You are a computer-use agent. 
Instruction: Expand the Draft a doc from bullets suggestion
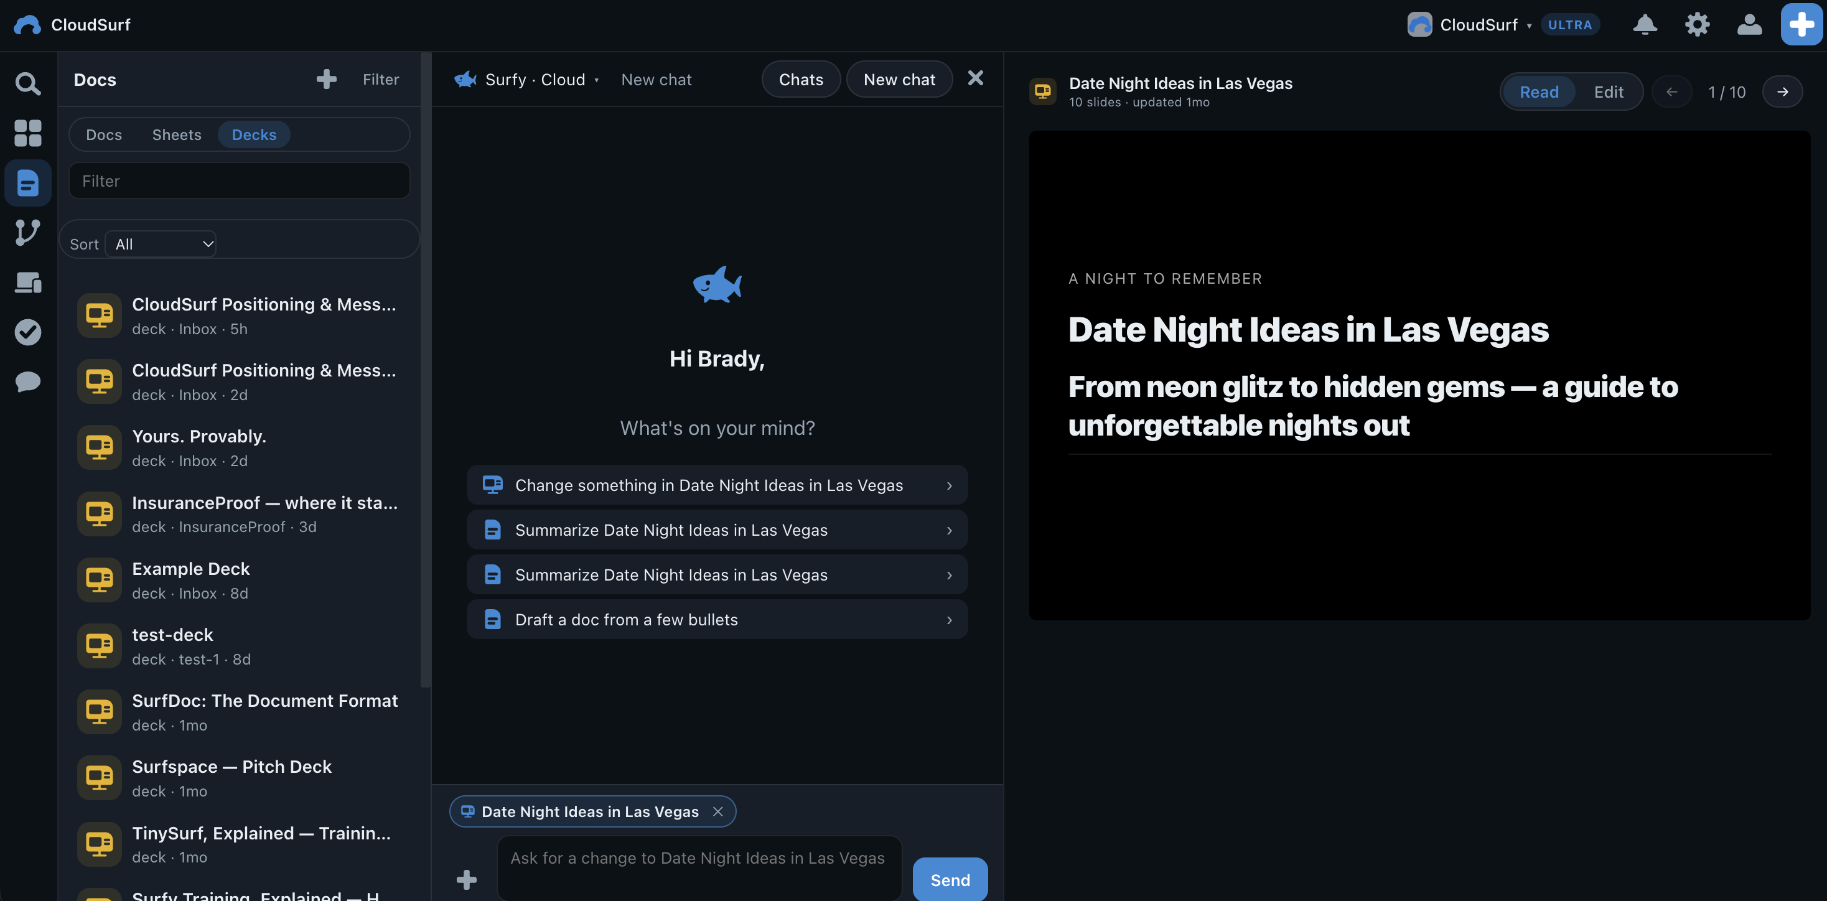717,619
